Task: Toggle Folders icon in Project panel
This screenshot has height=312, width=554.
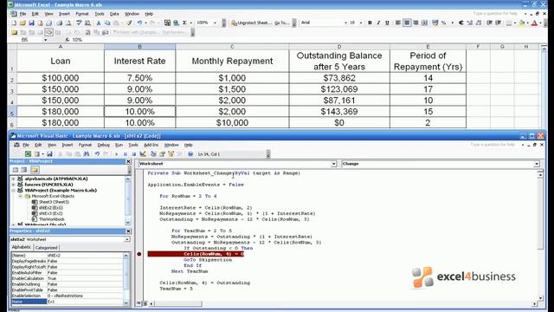Action: click(x=35, y=170)
